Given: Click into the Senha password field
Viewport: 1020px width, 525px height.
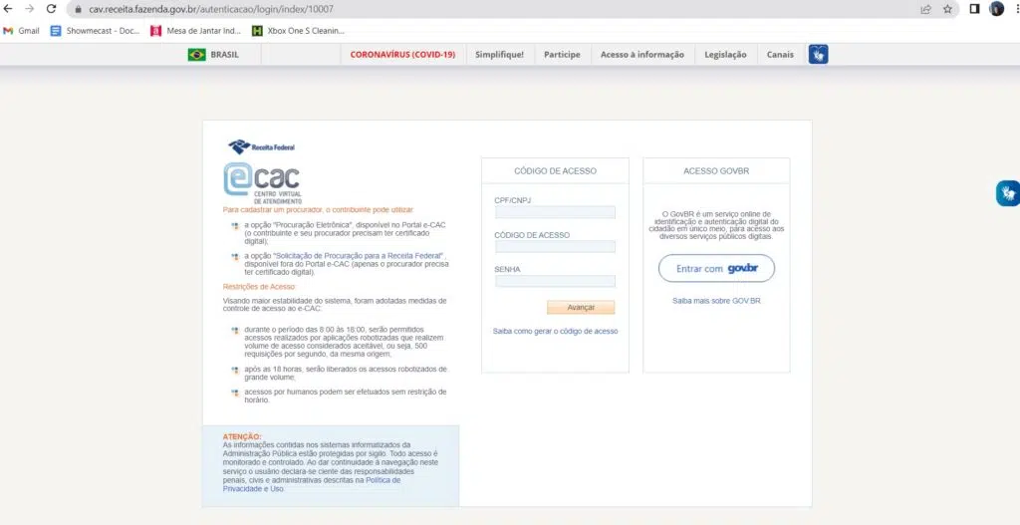Looking at the screenshot, I should pyautogui.click(x=555, y=281).
